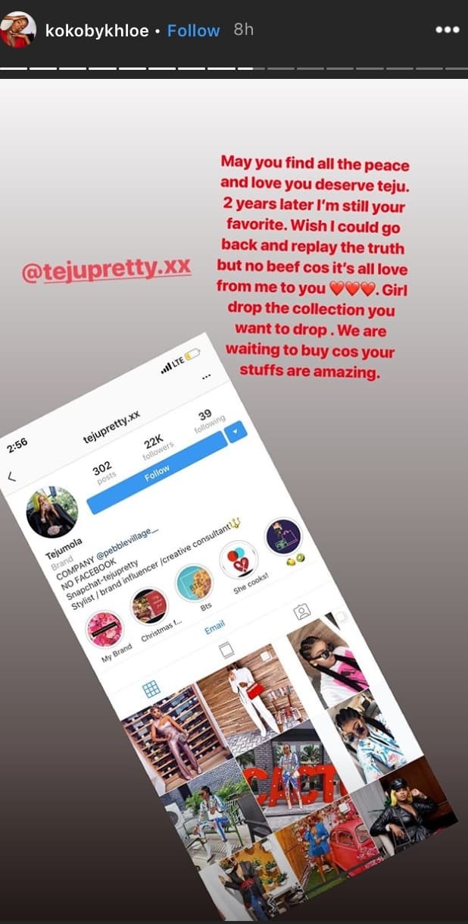Switch to the tagged photos tab
The height and width of the screenshot is (924, 468).
click(301, 611)
